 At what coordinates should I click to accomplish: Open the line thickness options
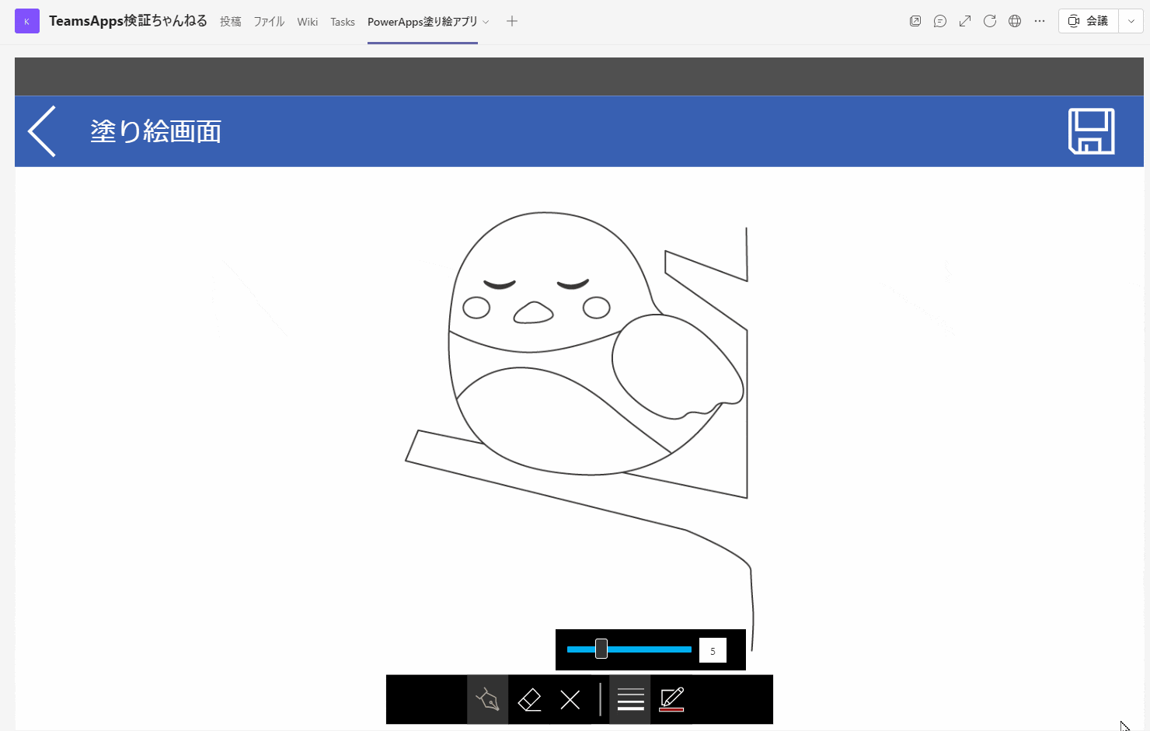tap(629, 699)
